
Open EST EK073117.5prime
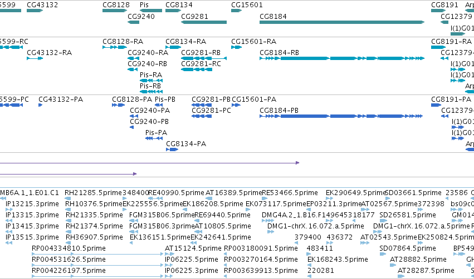pyautogui.click(x=276, y=204)
